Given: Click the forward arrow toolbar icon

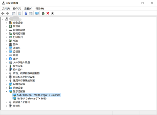Looking at the screenshot, I should pos(7,13).
